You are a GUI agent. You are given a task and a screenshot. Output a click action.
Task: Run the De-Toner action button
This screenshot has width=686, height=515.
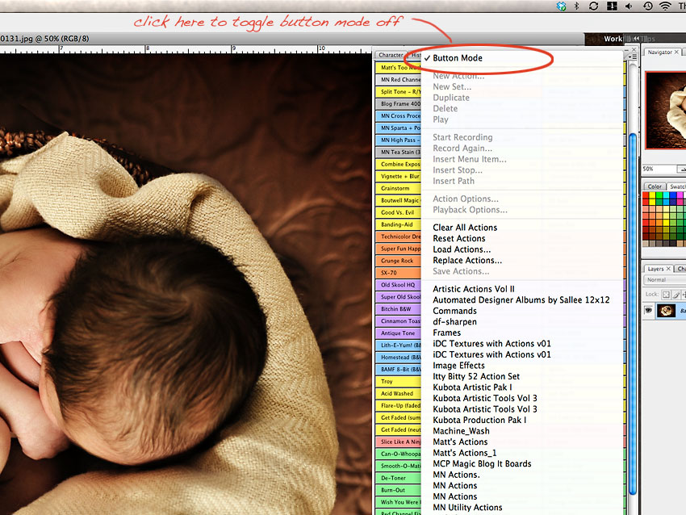398,478
